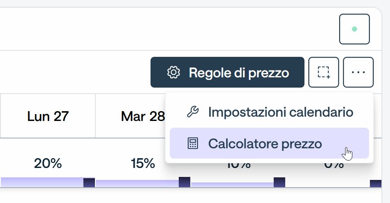The width and height of the screenshot is (390, 203).
Task: Click the dark square ending Lun 27 bar
Action: (x=89, y=182)
